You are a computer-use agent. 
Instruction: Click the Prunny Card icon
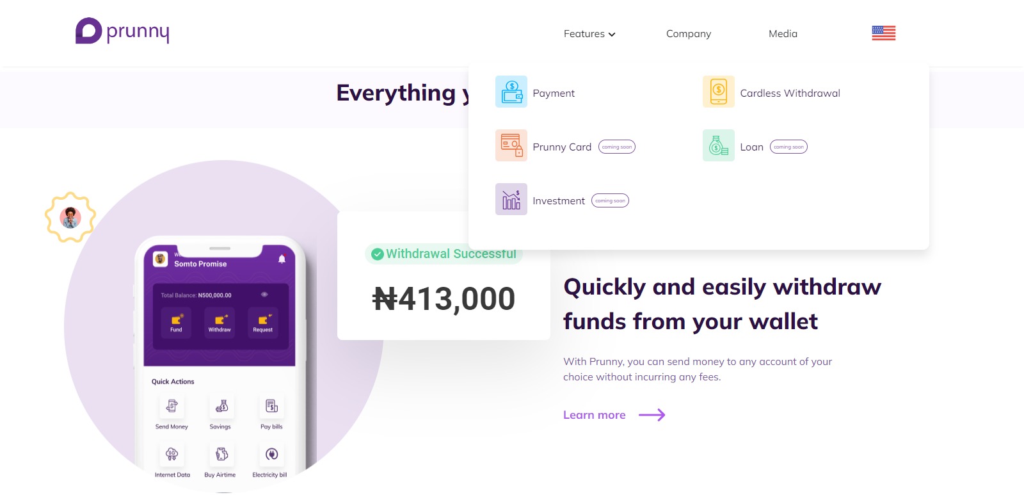coord(511,145)
